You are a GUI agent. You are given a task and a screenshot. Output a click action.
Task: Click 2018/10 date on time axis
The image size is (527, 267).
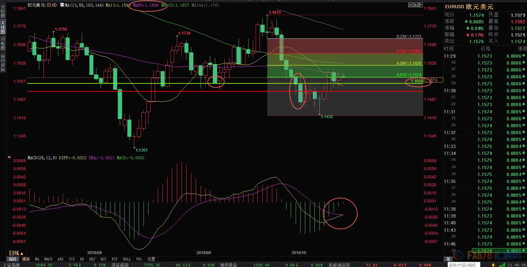(299, 253)
